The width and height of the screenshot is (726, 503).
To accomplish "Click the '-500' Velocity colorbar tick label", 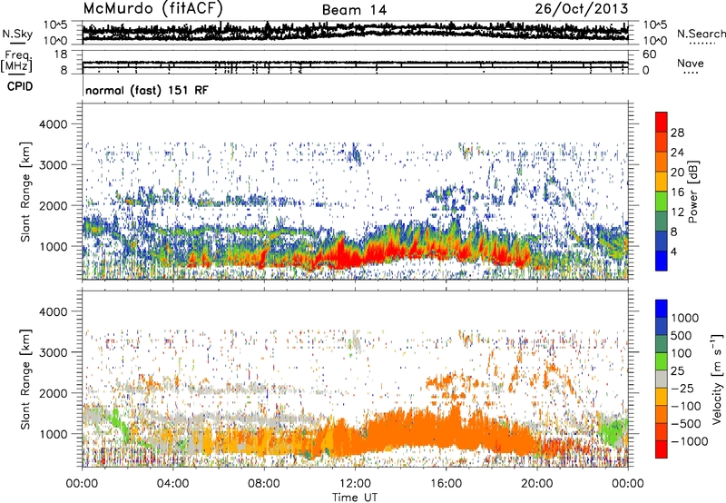I will click(x=686, y=423).
